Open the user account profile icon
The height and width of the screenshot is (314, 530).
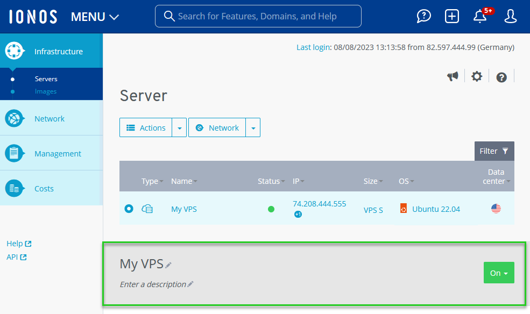(510, 16)
